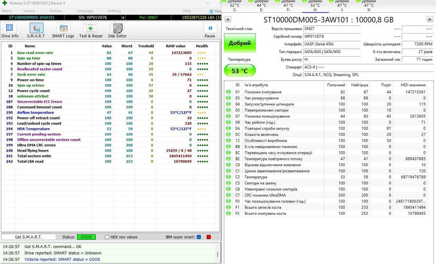Screen dimensions: 436x264
Task: Open the Drive Info toolbar icon
Action: (x=10, y=30)
